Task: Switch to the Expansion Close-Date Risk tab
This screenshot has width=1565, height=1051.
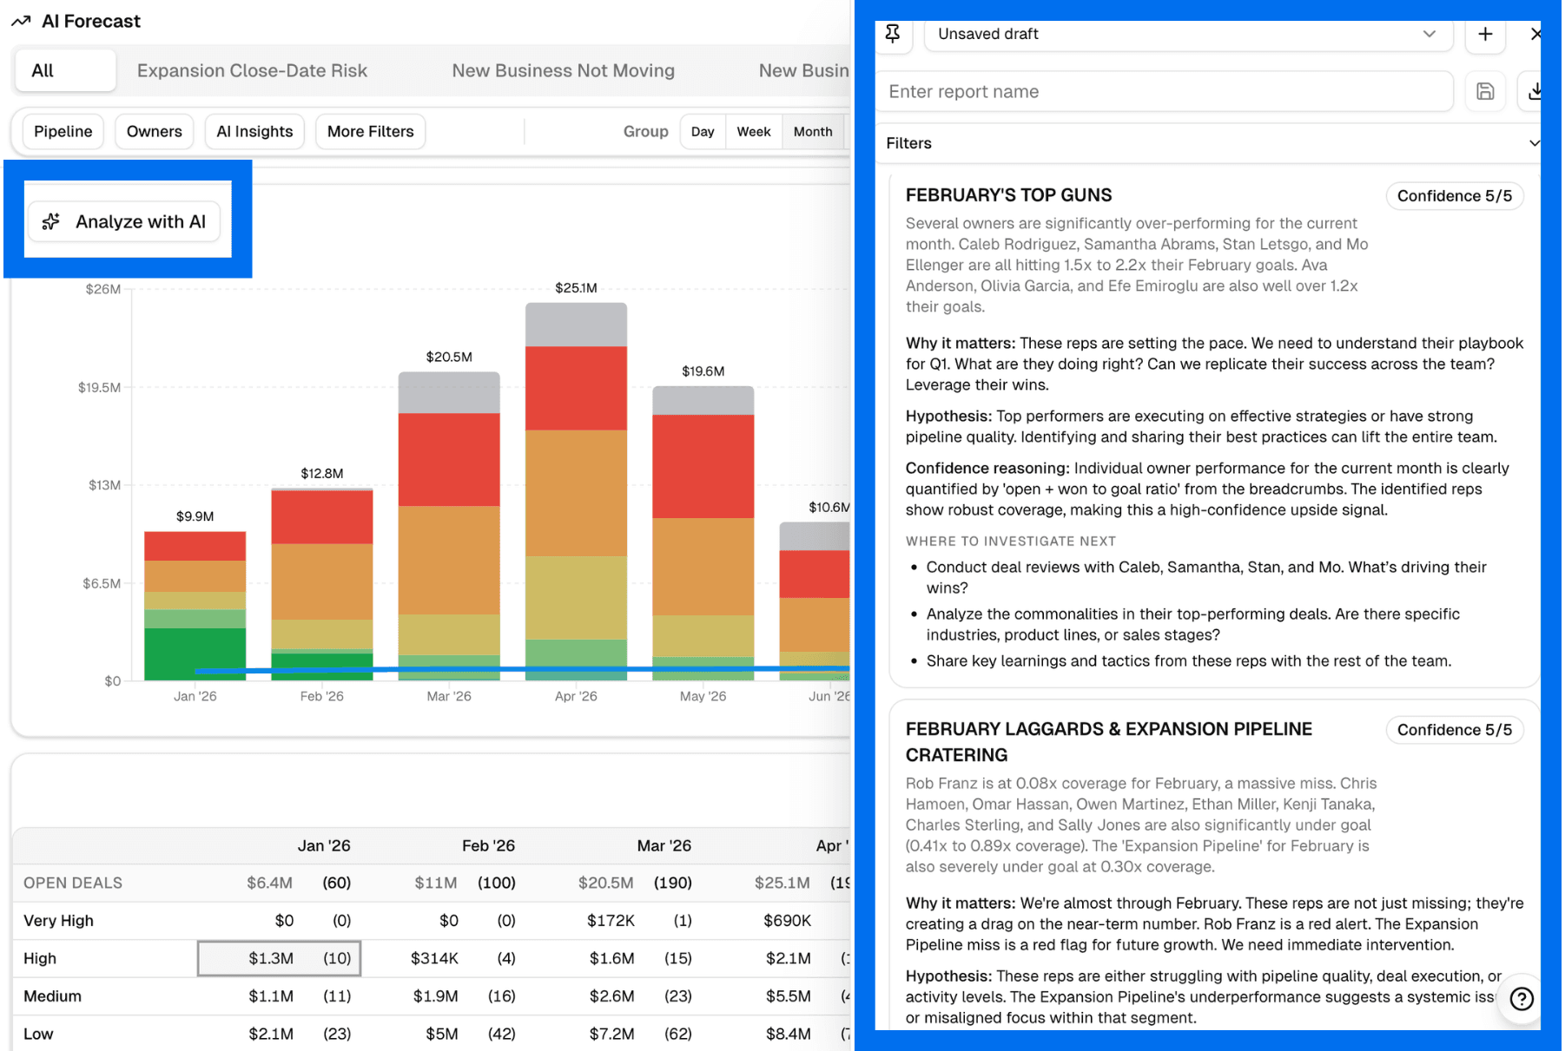Action: point(252,70)
